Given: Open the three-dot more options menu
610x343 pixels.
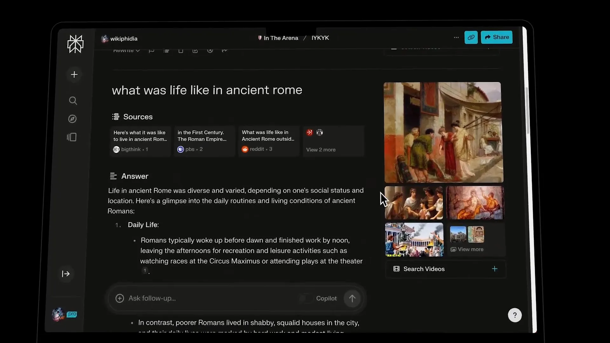Looking at the screenshot, I should (456, 37).
